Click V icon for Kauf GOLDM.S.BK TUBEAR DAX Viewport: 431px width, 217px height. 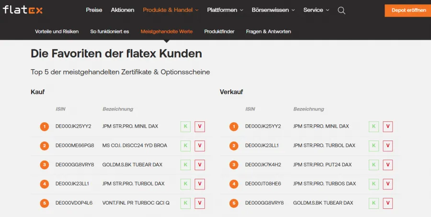(200, 165)
